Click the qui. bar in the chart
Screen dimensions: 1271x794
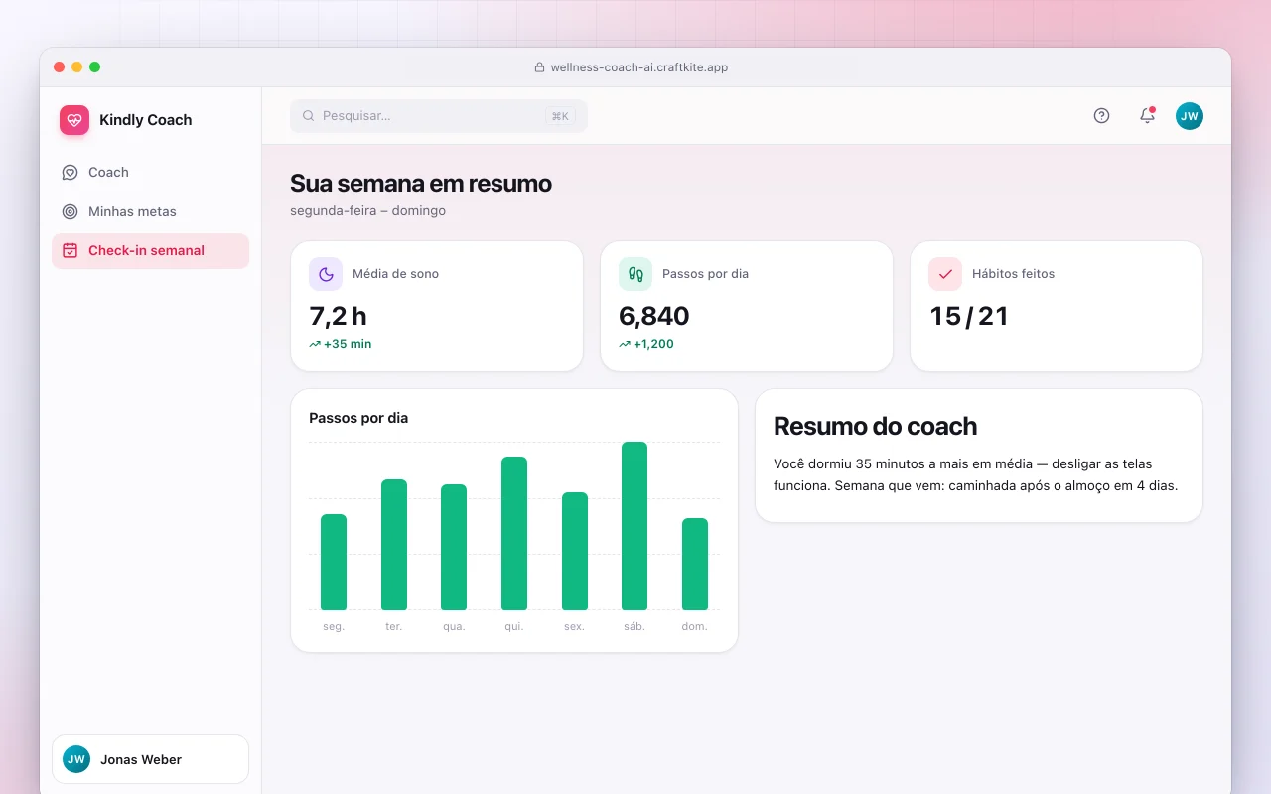[514, 533]
